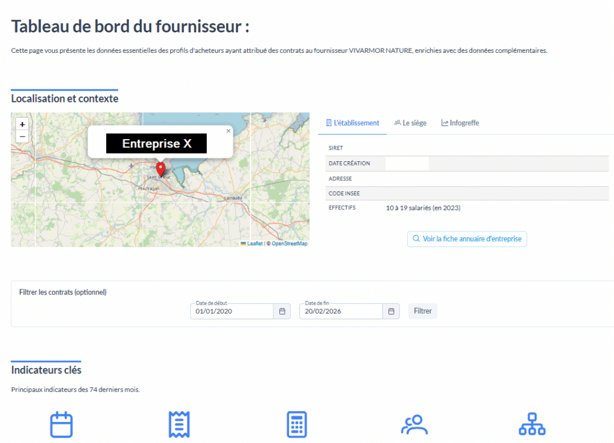The width and height of the screenshot is (614, 443).
Task: Click the red location marker on map
Action: click(x=160, y=168)
